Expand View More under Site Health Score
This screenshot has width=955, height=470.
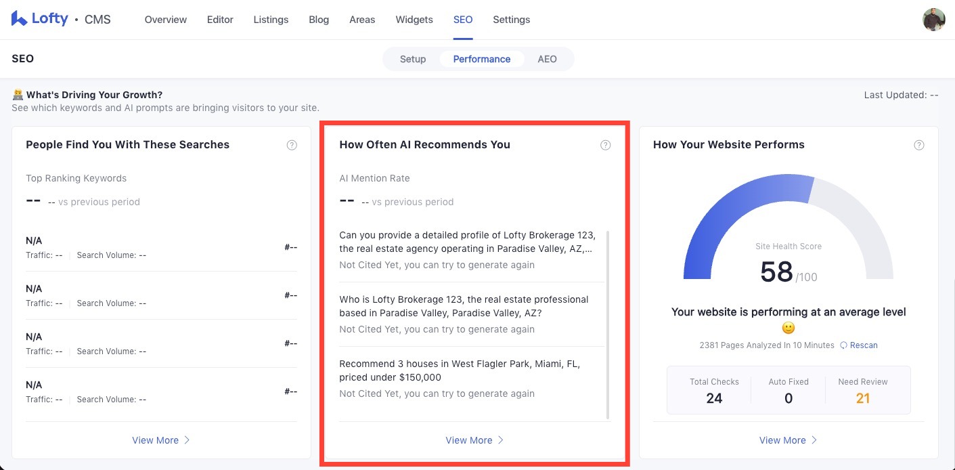pyautogui.click(x=788, y=440)
